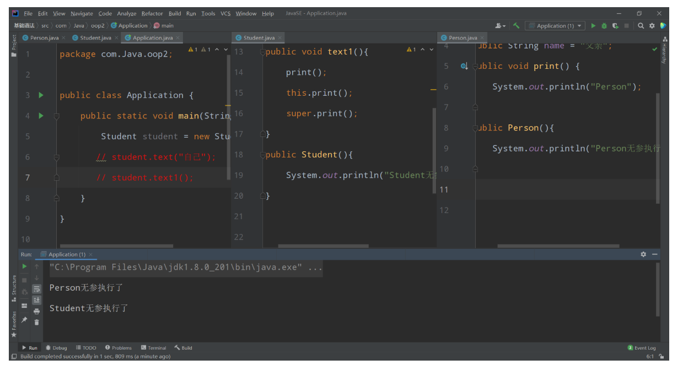
Task: Rerun Application in the Run panel
Action: coord(24,266)
